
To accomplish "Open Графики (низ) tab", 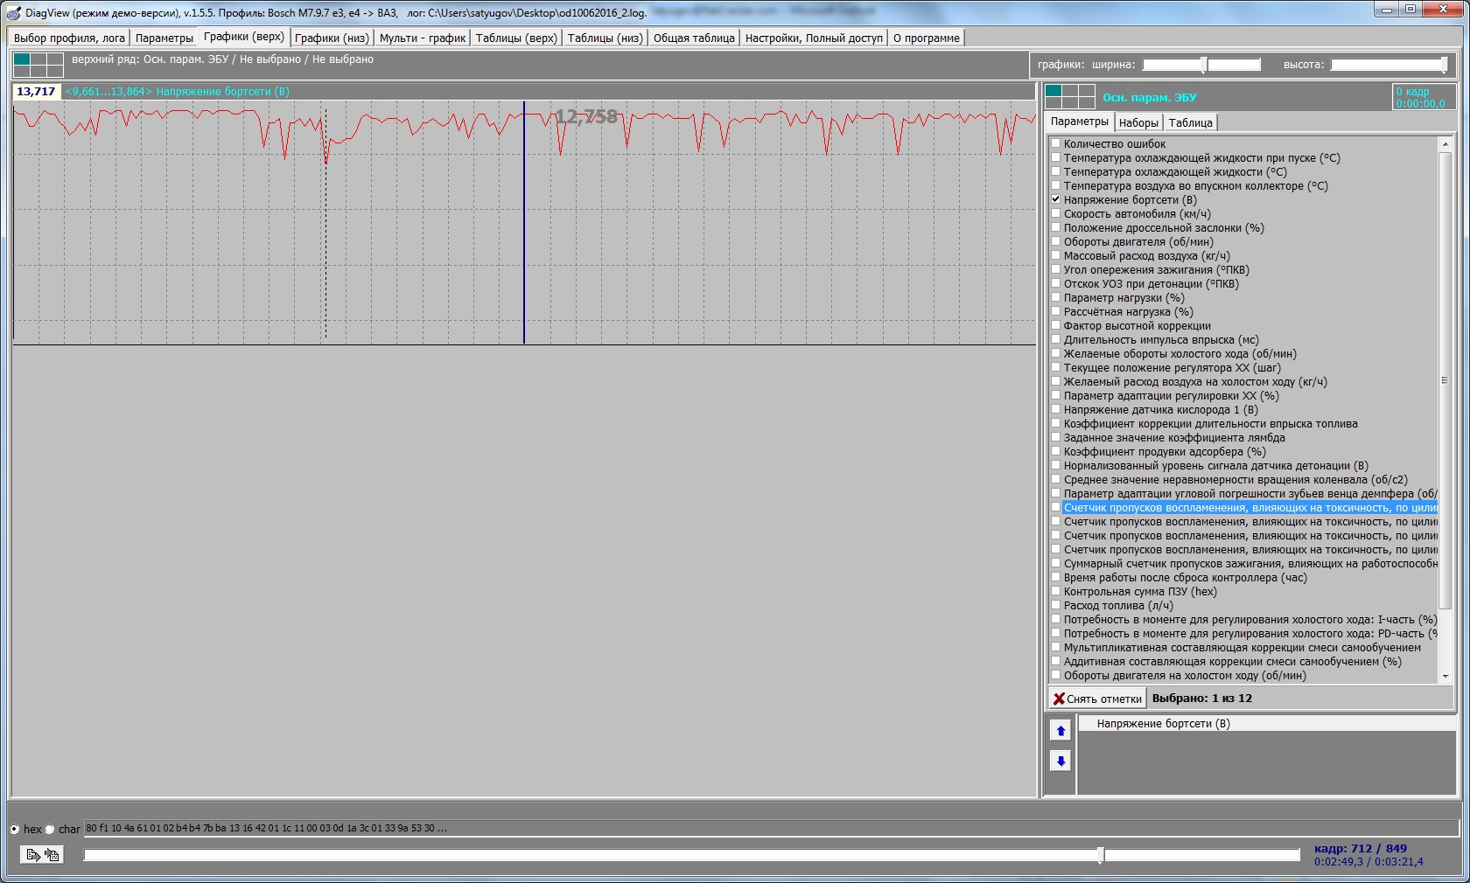I will point(332,38).
